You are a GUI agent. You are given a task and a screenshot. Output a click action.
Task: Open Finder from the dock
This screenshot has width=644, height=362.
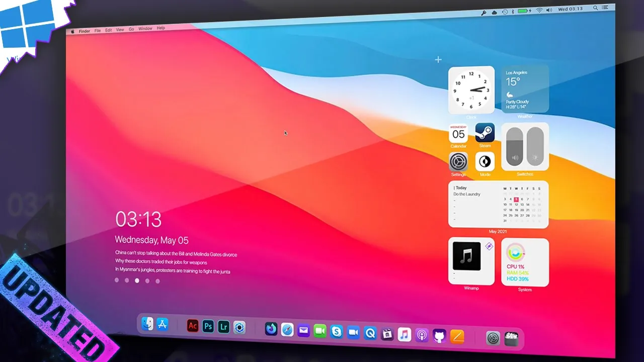coord(147,324)
